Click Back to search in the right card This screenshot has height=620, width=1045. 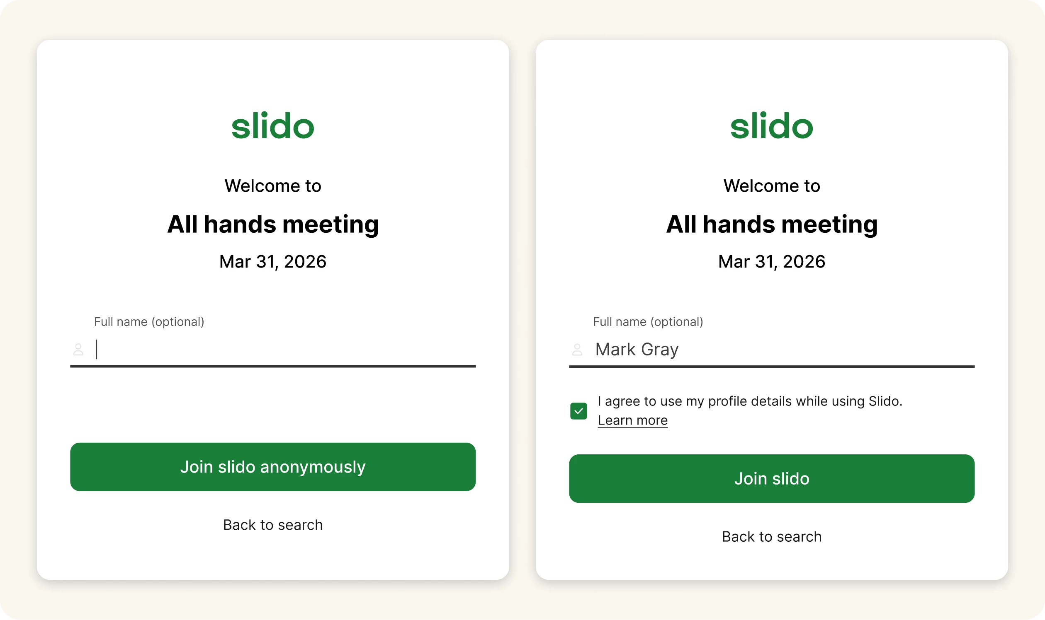pos(771,536)
